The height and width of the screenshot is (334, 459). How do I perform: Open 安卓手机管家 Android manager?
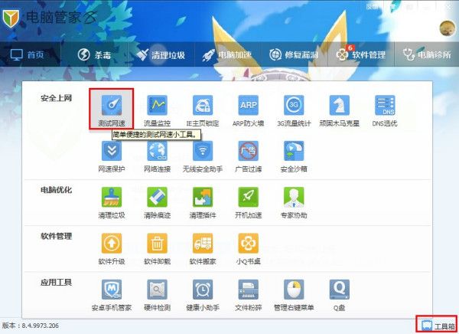pyautogui.click(x=112, y=295)
